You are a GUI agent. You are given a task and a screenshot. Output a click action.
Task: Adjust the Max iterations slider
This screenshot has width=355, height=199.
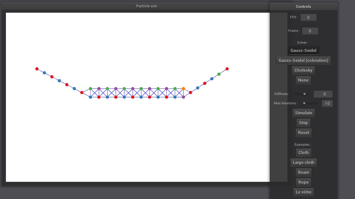(x=304, y=103)
